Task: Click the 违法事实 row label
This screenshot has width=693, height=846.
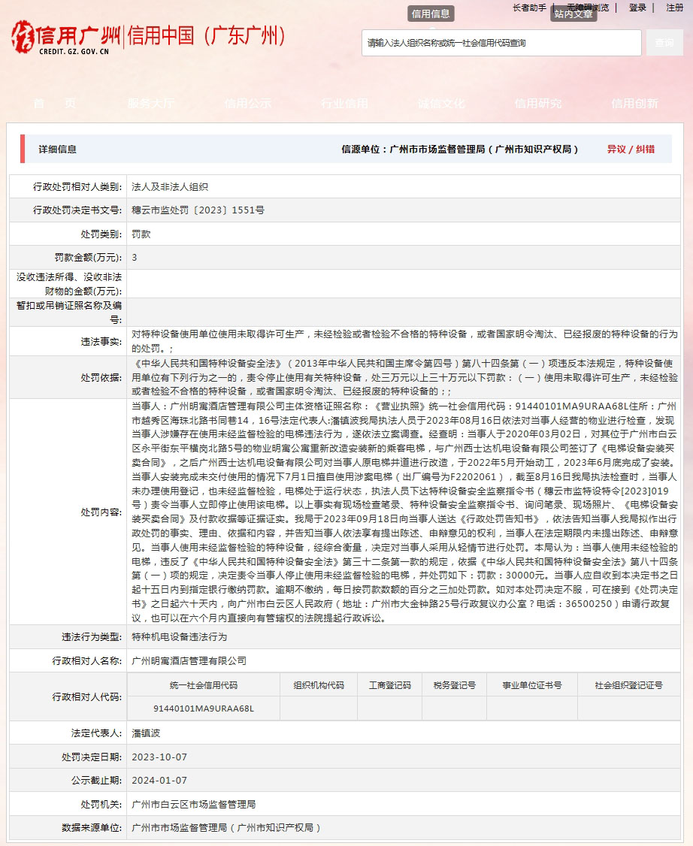Action: pyautogui.click(x=101, y=342)
